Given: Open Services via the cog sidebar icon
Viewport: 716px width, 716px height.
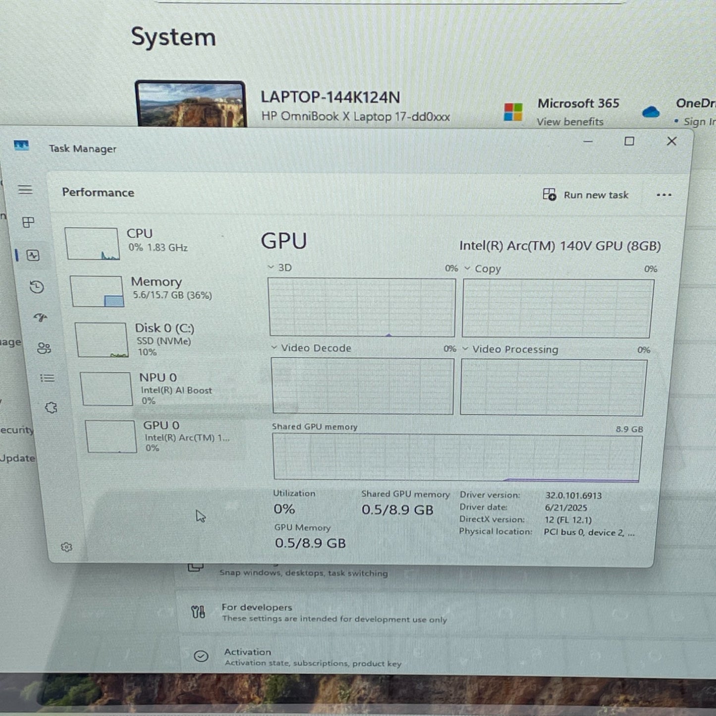Looking at the screenshot, I should click(50, 406).
